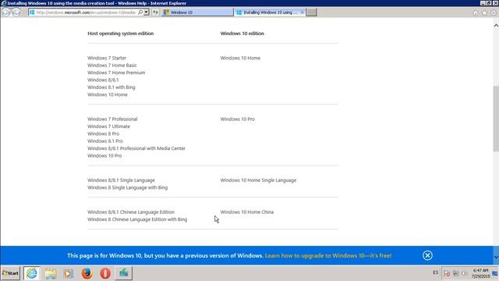
Task: Click 'Windows 7 Professional' text
Action: tap(112, 119)
